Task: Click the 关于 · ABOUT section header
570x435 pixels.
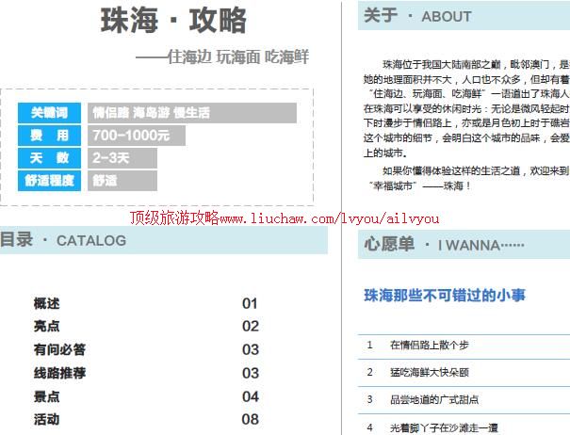Action: 418,16
